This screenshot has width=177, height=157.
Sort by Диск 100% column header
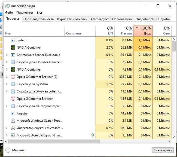click(143, 31)
